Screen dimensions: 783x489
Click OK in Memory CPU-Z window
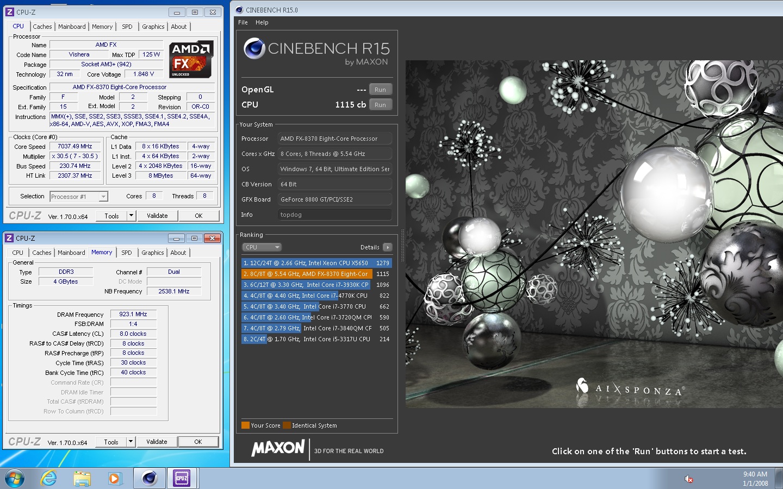198,442
